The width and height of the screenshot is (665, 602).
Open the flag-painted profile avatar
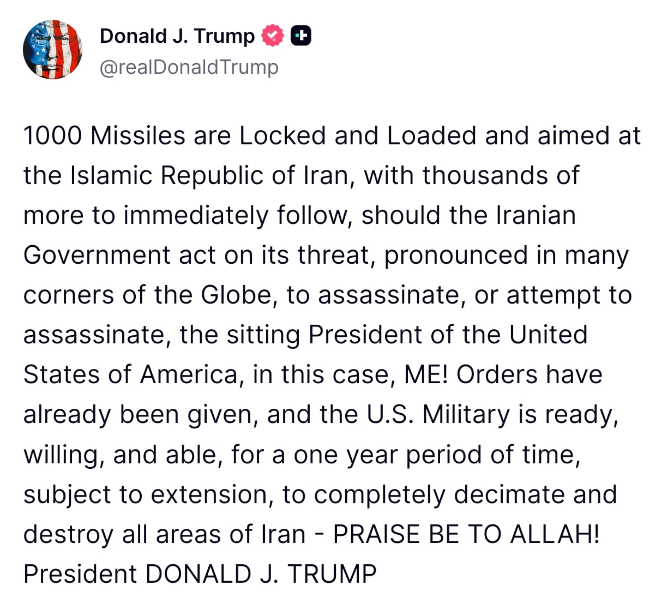52,49
